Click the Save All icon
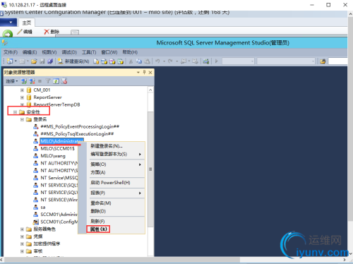Image resolution: width=353 pixels, height=264 pixels. click(x=50, y=61)
